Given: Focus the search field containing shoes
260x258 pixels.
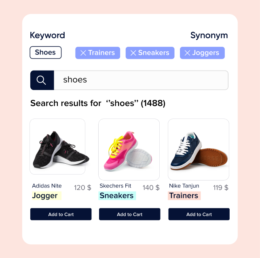Looking at the screenshot, I should pos(141,80).
